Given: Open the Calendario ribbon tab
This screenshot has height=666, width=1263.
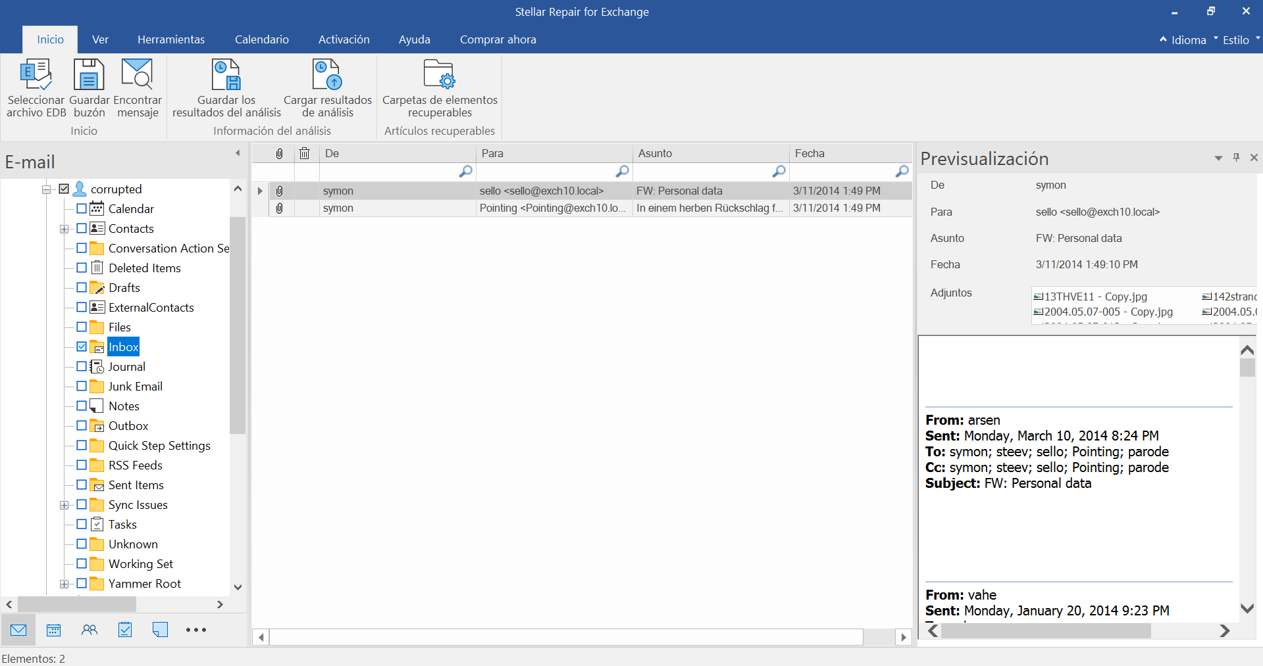Looking at the screenshot, I should [x=262, y=39].
